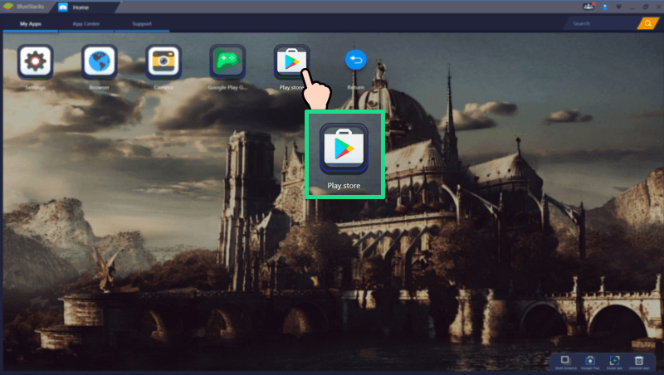Screen dimensions: 664x375
Task: Click the Uninstall app trash icon
Action: (x=638, y=361)
